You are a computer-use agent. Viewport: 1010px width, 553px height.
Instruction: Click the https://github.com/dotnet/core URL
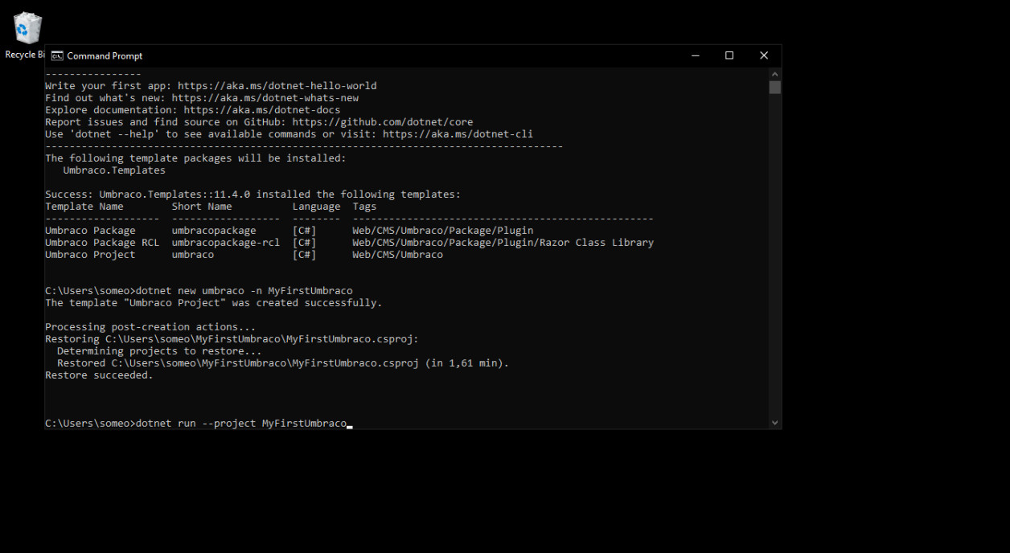(383, 122)
